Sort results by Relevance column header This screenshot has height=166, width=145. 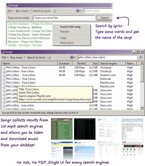tap(131, 63)
